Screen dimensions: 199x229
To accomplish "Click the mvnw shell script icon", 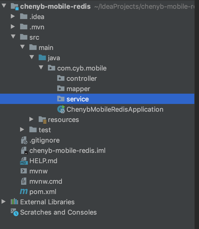I will (24, 171).
